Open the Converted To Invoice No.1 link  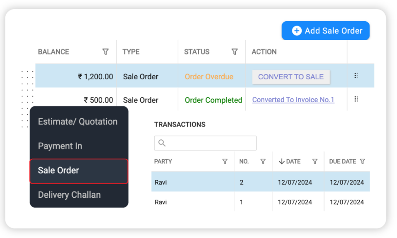pos(293,100)
